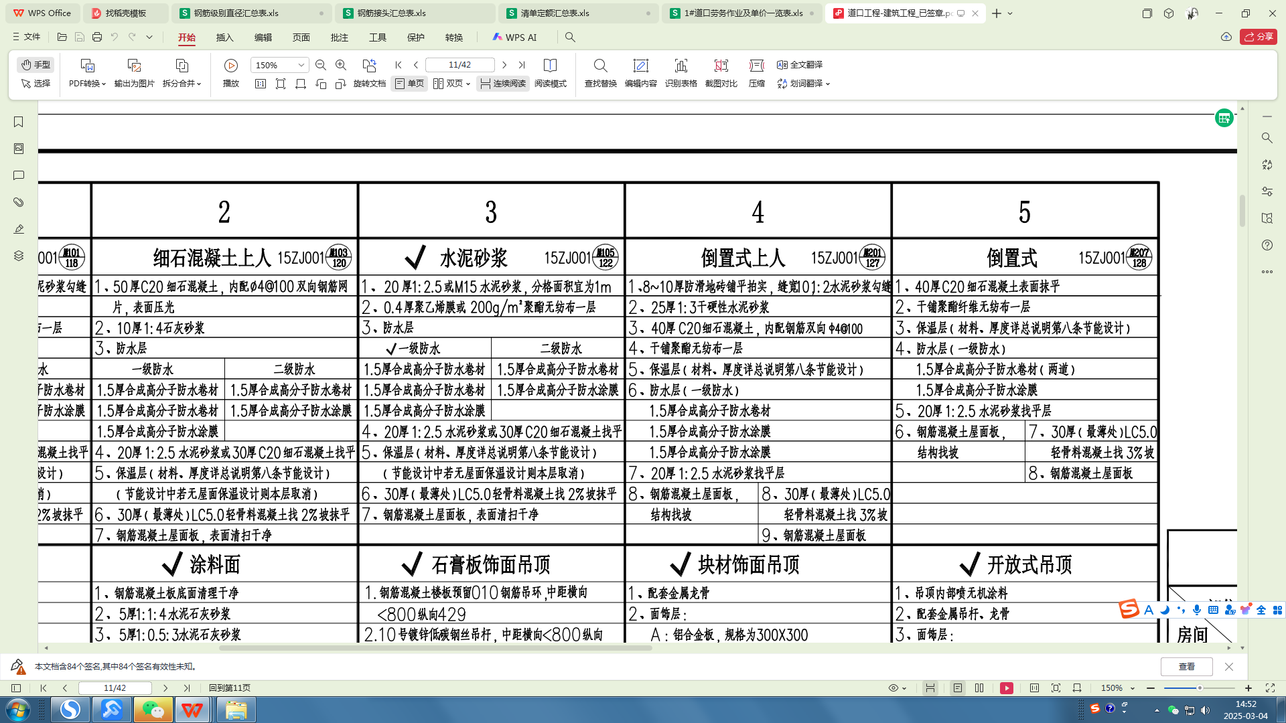Switch to the 批注 ribbon tab

coord(340,37)
